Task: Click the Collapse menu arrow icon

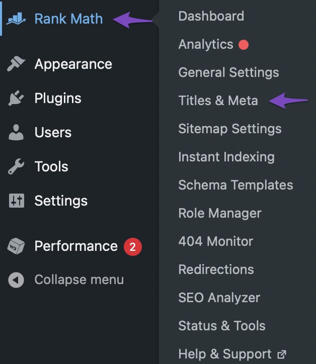Action: pyautogui.click(x=17, y=280)
